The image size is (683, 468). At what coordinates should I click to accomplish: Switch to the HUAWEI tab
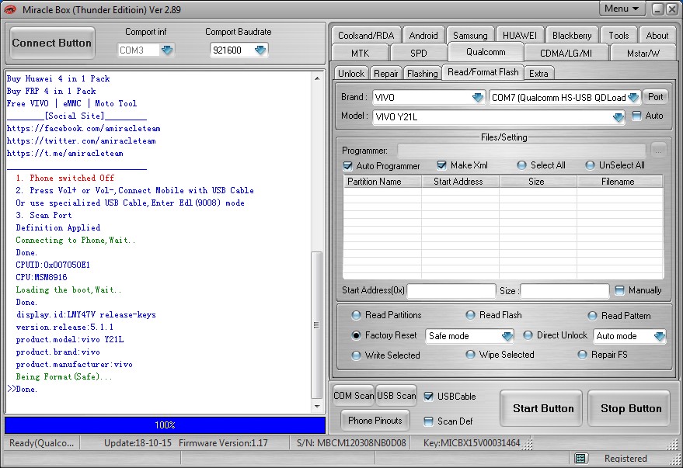coord(520,35)
